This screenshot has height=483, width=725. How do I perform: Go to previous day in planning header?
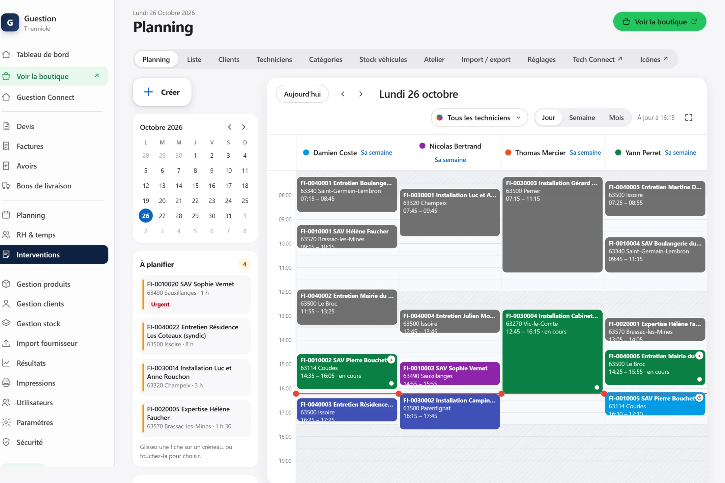343,94
